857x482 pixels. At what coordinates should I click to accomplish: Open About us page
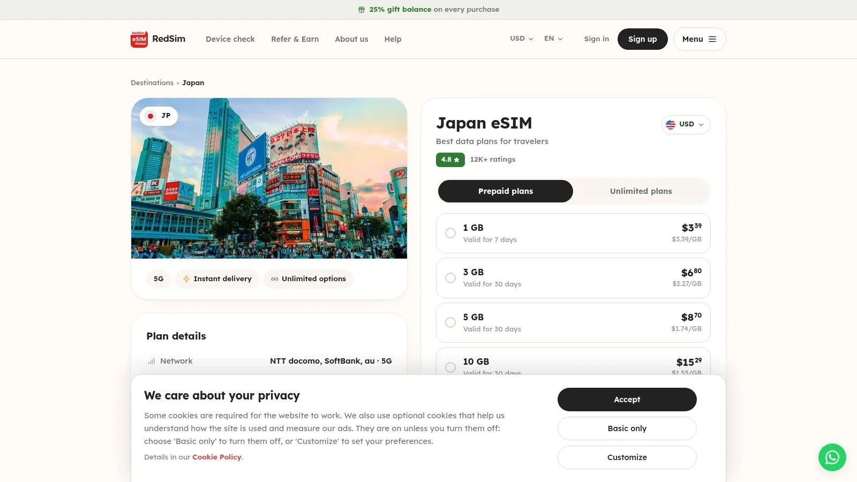point(351,39)
